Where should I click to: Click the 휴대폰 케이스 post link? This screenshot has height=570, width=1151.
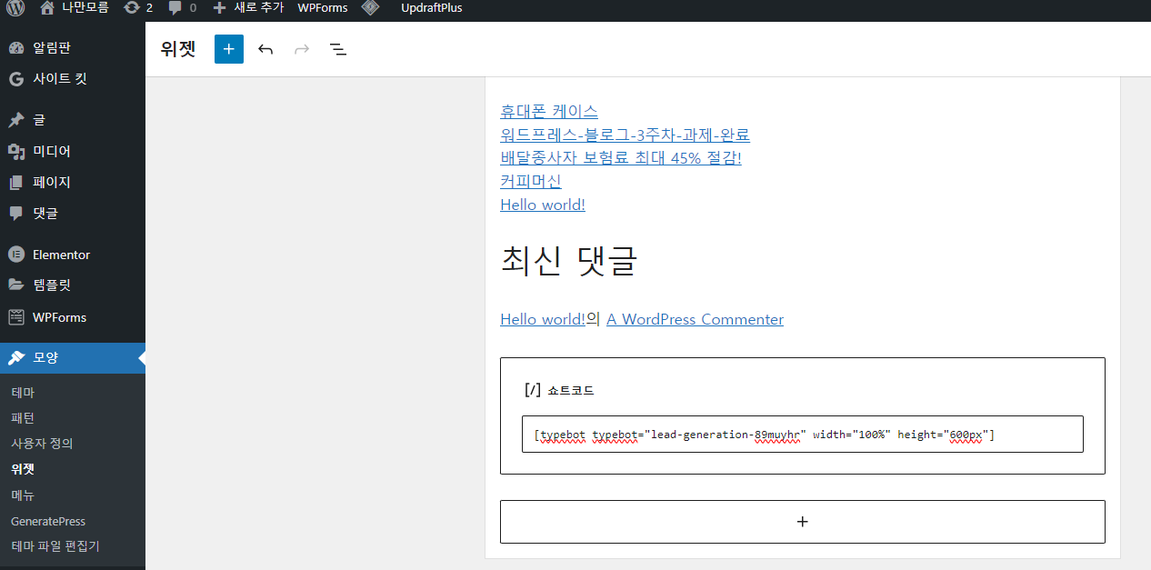[549, 112]
